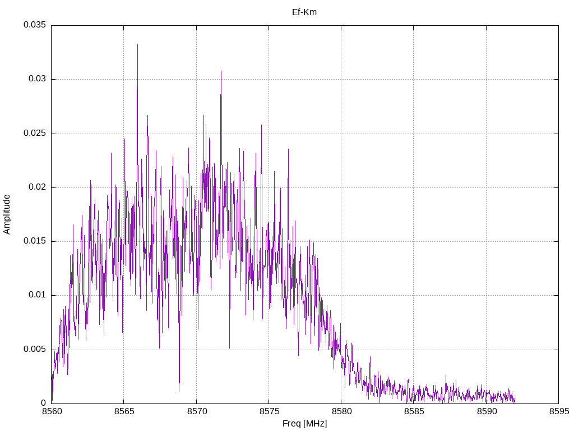Click x-axis tick label 8560

52,411
